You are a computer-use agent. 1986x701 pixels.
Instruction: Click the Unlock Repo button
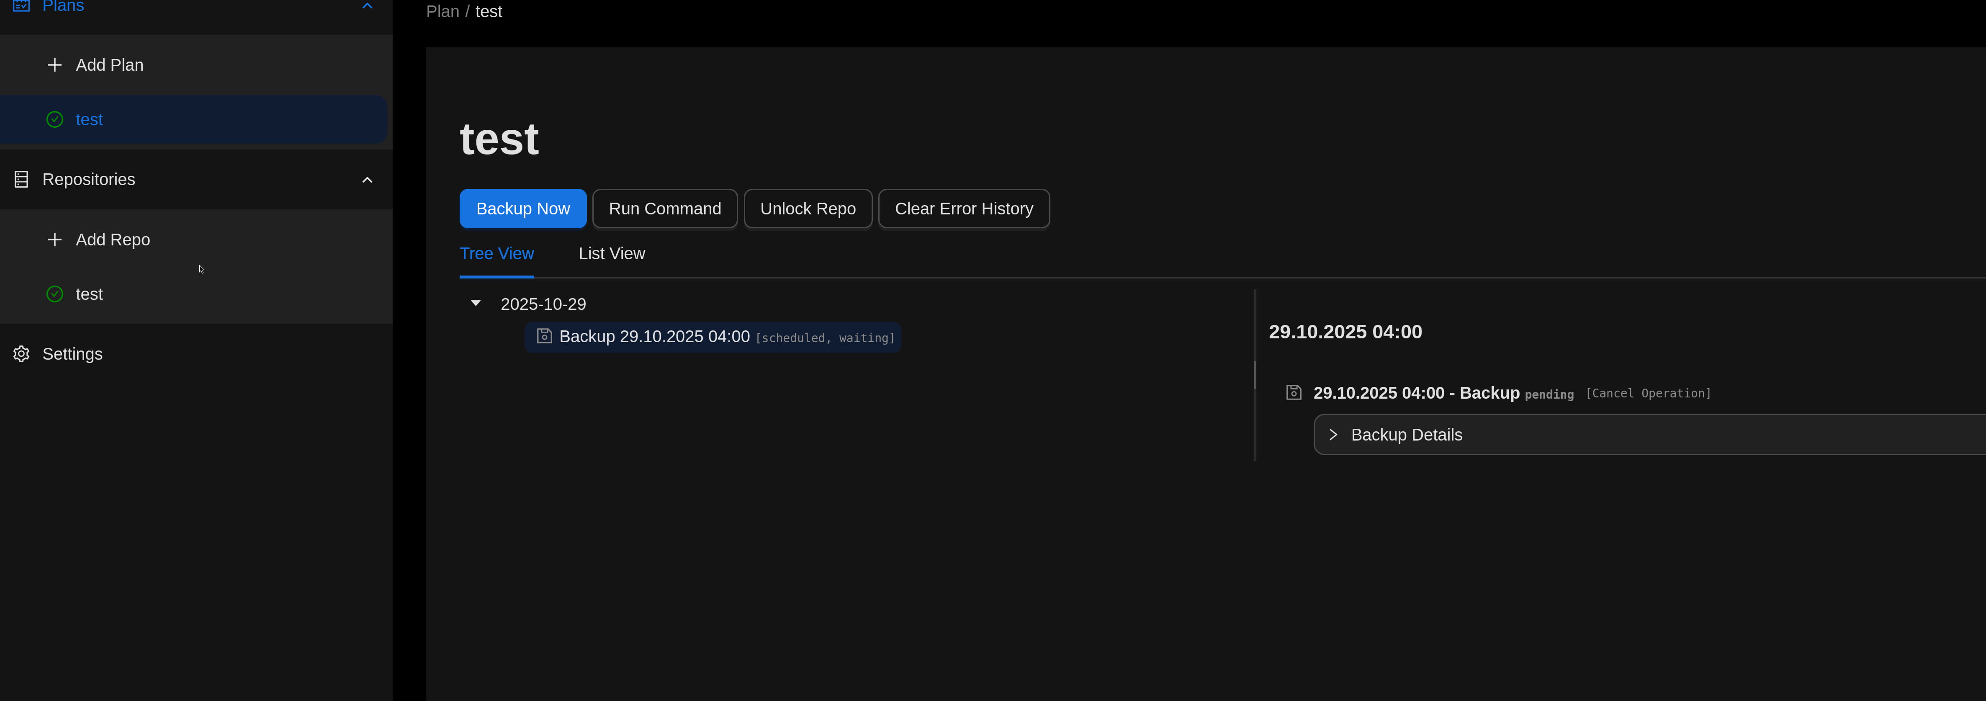pos(807,209)
